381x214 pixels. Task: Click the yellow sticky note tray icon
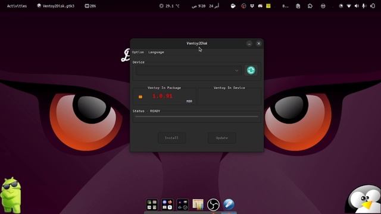click(x=268, y=6)
